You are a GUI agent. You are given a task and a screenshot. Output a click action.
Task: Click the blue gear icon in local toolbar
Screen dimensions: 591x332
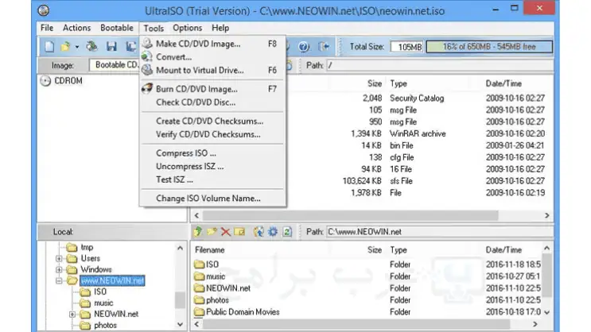point(273,232)
